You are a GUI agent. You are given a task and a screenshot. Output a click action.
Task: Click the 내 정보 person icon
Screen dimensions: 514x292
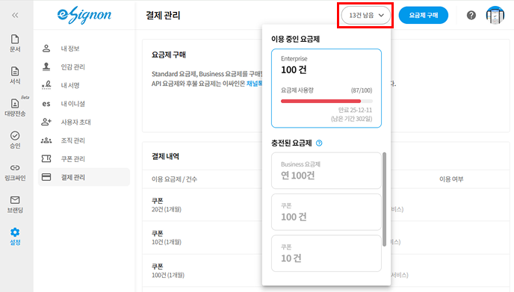pyautogui.click(x=46, y=49)
